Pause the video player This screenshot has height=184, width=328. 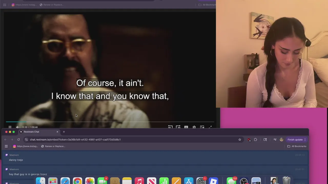10,127
